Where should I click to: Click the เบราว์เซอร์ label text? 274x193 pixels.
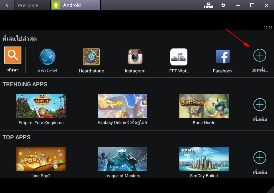tap(48, 71)
